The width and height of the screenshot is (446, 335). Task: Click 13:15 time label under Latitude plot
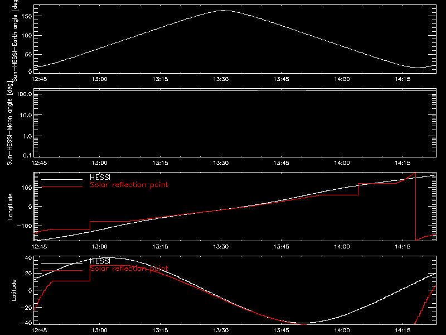coord(160,330)
